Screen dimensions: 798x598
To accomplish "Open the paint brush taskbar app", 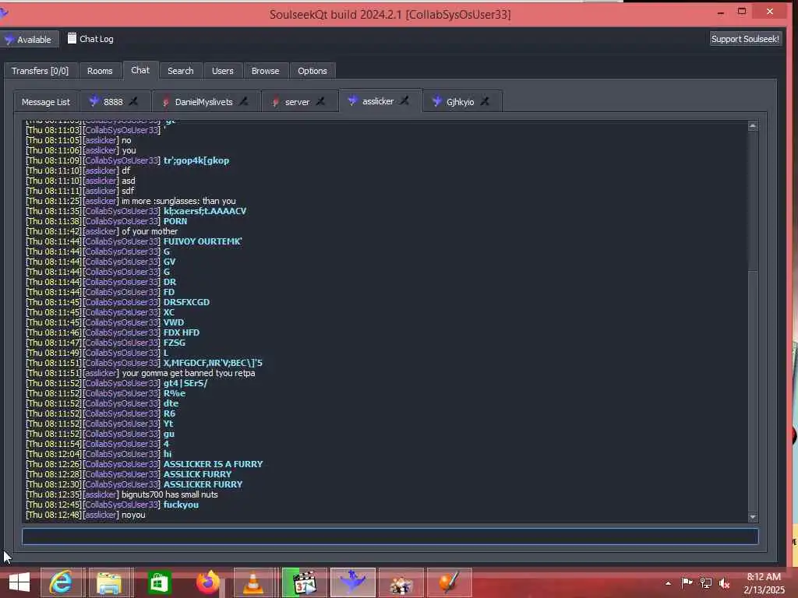I will (450, 582).
